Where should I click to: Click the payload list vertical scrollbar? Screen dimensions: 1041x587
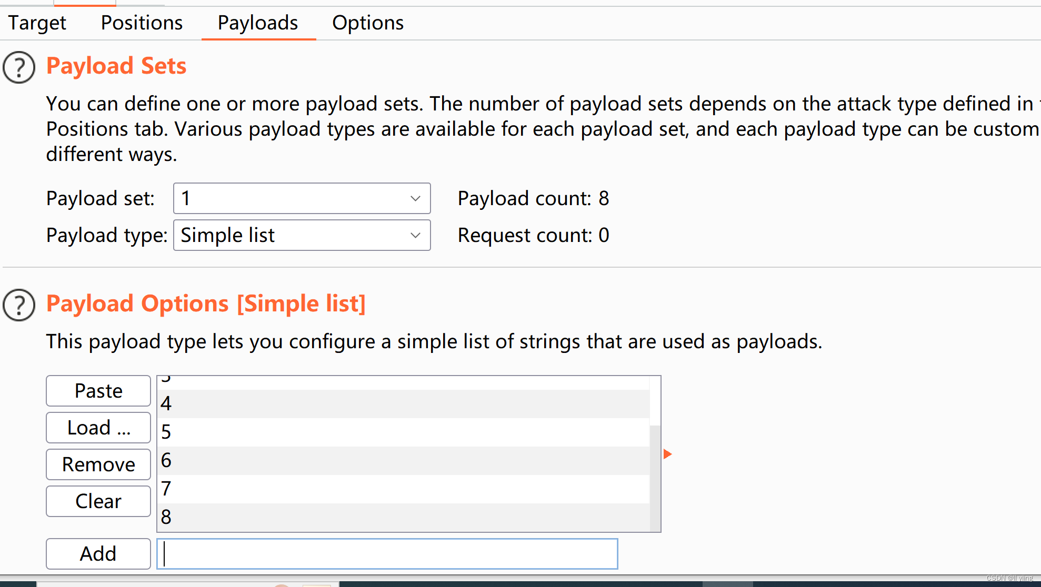655,473
